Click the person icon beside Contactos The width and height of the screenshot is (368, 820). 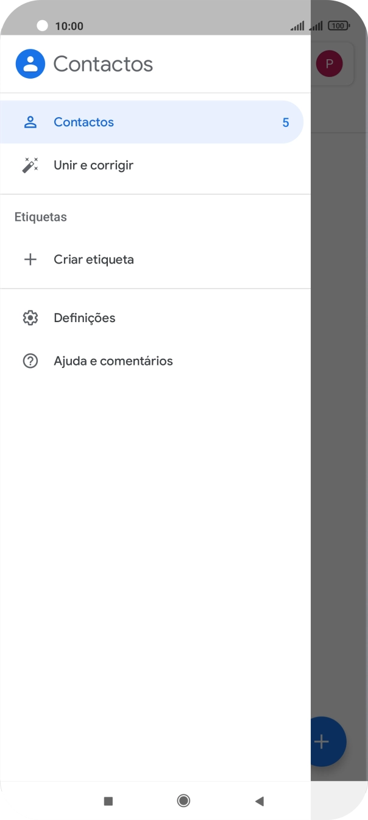coord(30,121)
